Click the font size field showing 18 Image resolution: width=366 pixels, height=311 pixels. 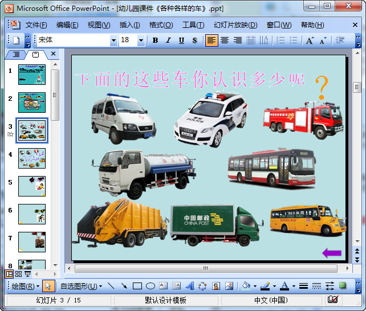pyautogui.click(x=128, y=40)
